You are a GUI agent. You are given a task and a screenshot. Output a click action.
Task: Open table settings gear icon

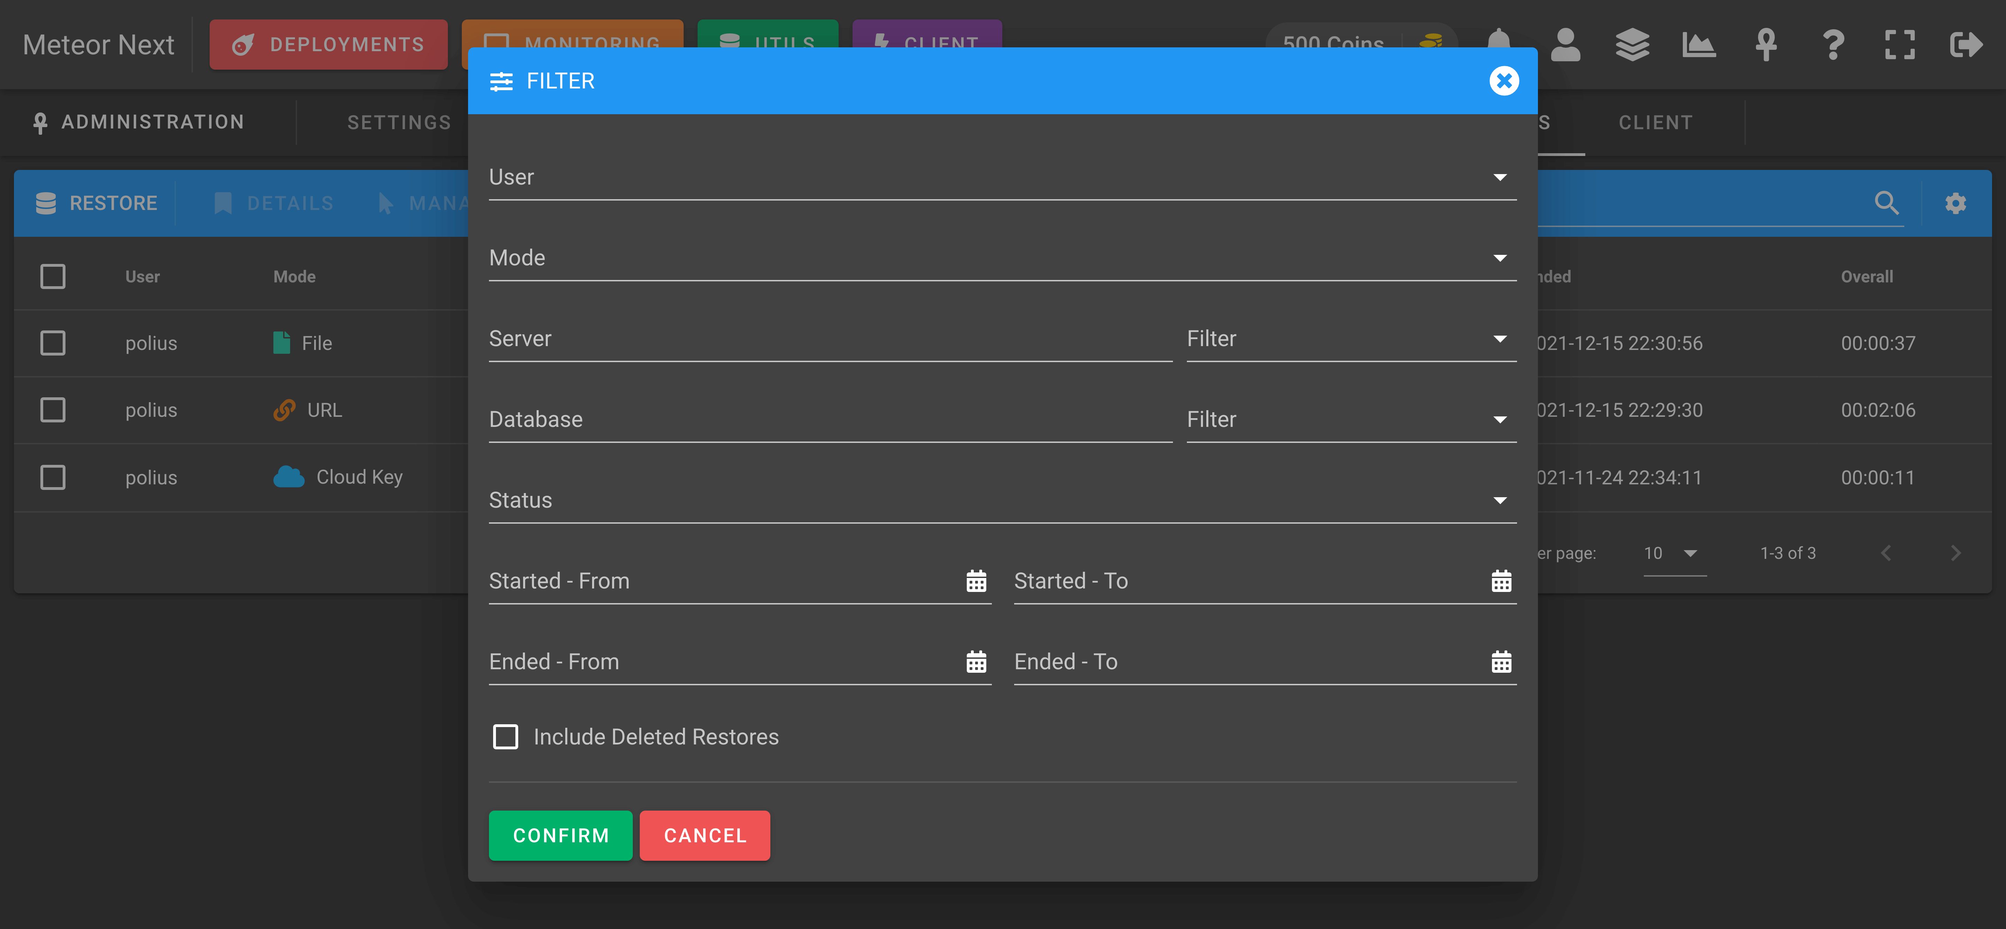[x=1956, y=203]
